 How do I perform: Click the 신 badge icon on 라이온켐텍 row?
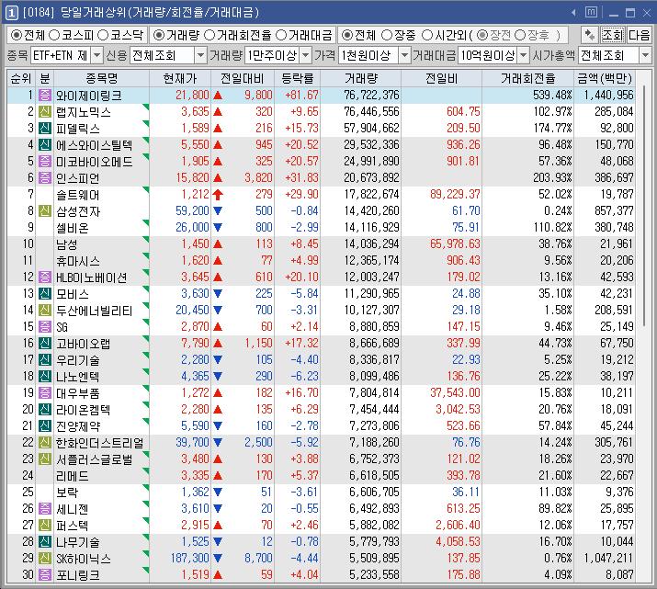click(45, 409)
